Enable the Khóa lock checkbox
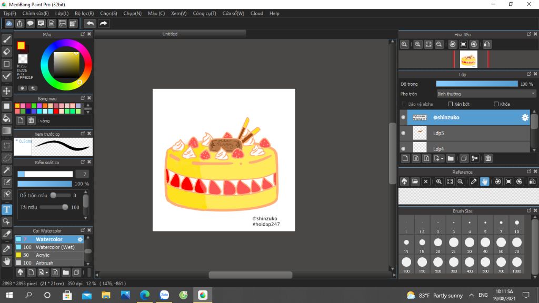539x303 pixels. coord(496,104)
